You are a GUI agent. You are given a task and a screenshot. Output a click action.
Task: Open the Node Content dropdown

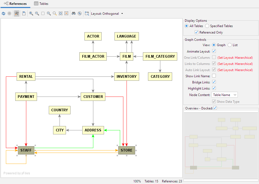[224, 95]
